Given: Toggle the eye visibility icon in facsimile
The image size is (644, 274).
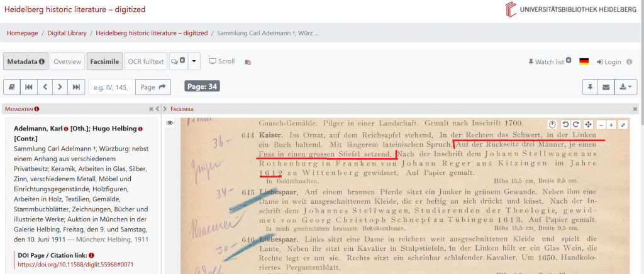Looking at the screenshot, I should click(169, 124).
